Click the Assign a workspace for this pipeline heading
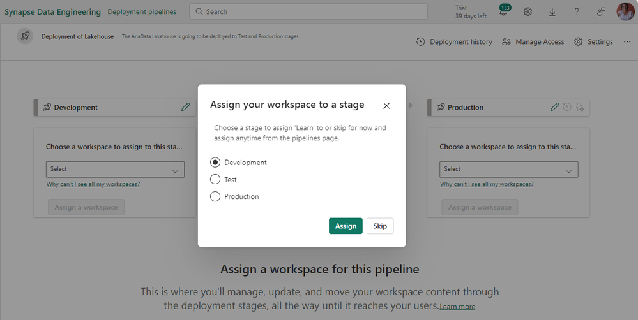Image resolution: width=638 pixels, height=320 pixels. (x=320, y=269)
